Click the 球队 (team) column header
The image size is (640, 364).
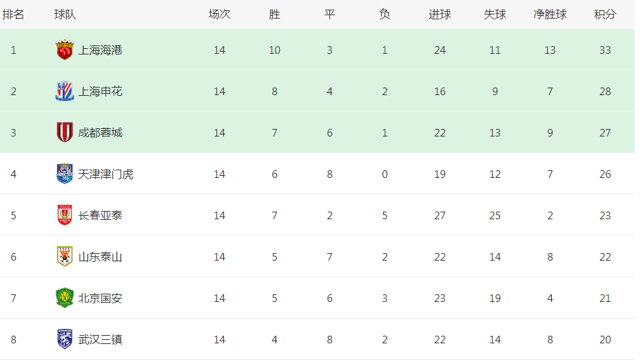click(x=65, y=14)
